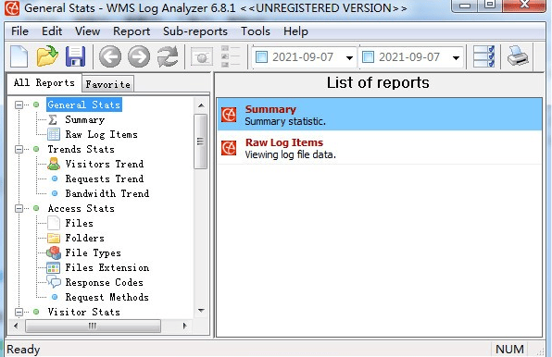This screenshot has width=552, height=357.
Task: Open the File menu
Action: pyautogui.click(x=19, y=31)
